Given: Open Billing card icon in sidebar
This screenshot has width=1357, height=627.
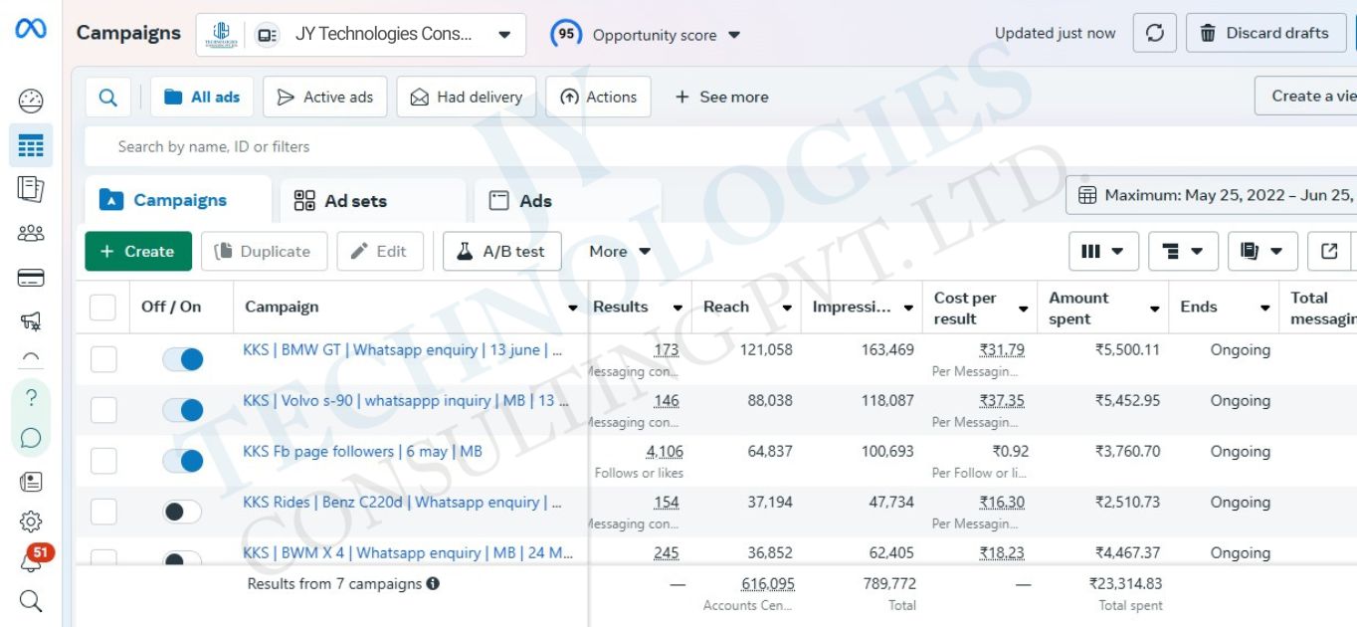Looking at the screenshot, I should pyautogui.click(x=31, y=278).
